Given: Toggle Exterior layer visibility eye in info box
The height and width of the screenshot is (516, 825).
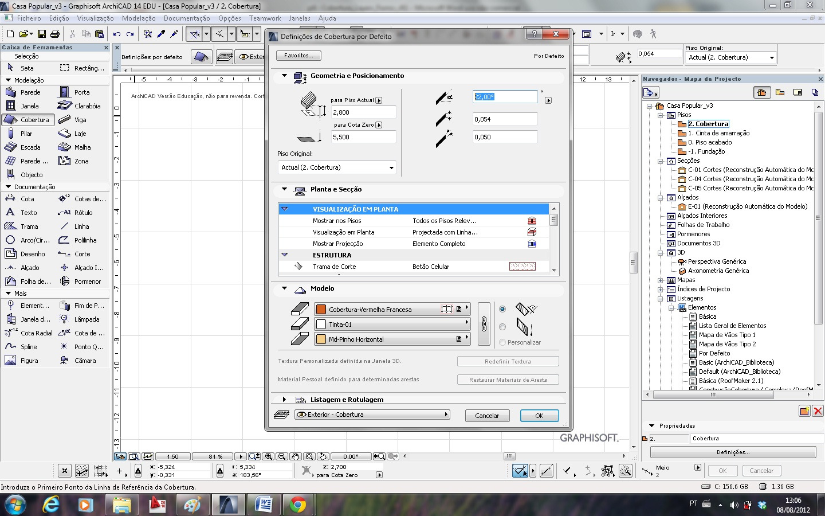Looking at the screenshot, I should (x=243, y=57).
